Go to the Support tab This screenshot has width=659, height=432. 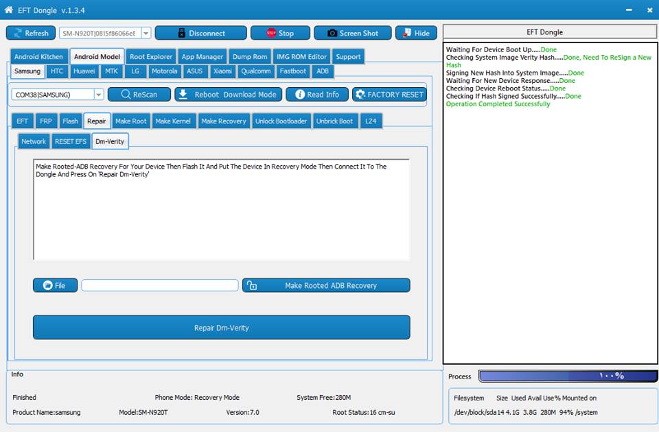tap(348, 57)
